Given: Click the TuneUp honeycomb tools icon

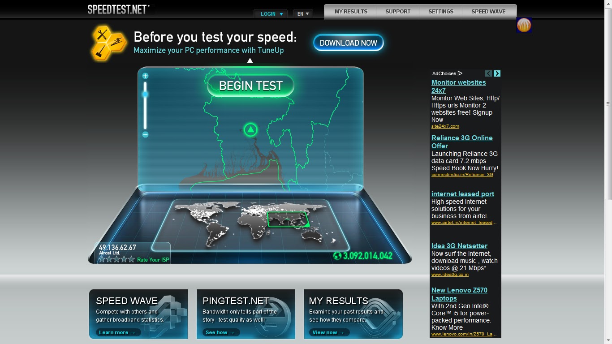Looking at the screenshot, I should pos(108,43).
